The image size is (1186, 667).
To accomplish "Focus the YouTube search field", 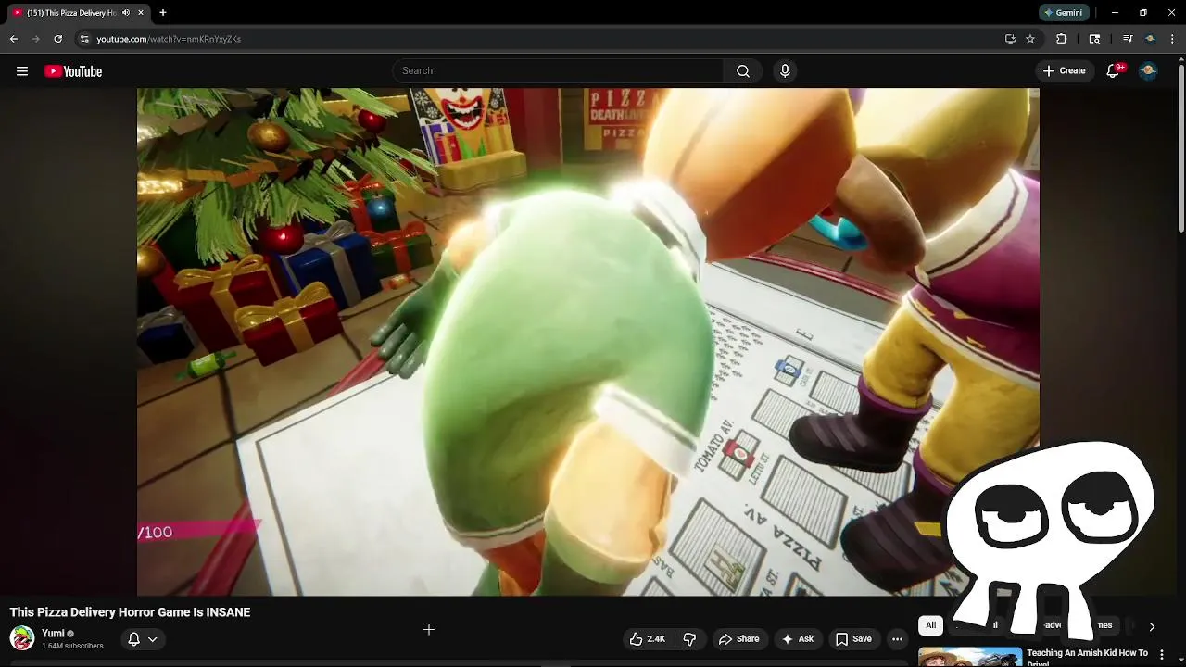I will click(559, 71).
